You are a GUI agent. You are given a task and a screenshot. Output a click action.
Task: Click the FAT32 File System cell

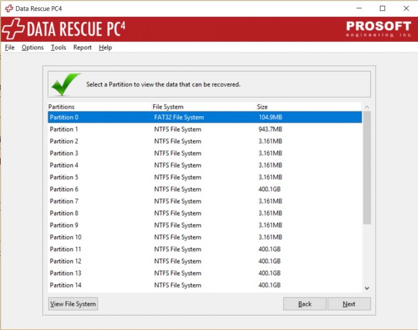(x=179, y=117)
